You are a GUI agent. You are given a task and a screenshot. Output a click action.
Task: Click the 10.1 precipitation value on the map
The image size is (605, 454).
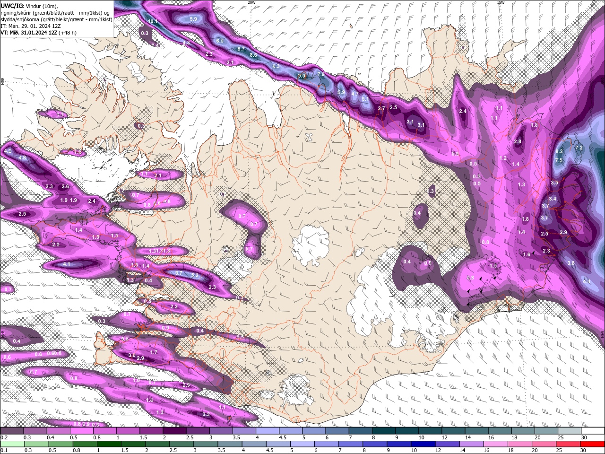tap(153, 21)
